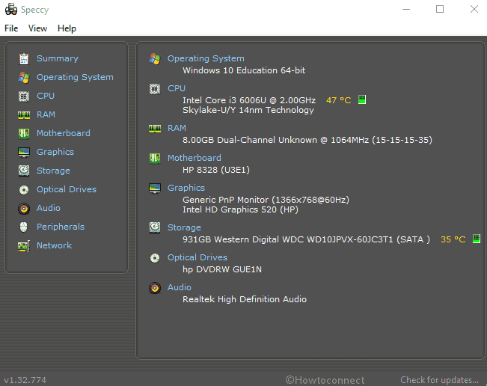Open the View menu

click(37, 28)
